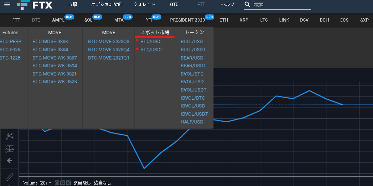Click the トークン column header
This screenshot has height=186, width=373.
[194, 32]
